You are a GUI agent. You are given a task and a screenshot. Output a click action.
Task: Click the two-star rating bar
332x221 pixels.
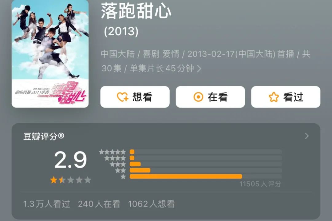pos(206,170)
